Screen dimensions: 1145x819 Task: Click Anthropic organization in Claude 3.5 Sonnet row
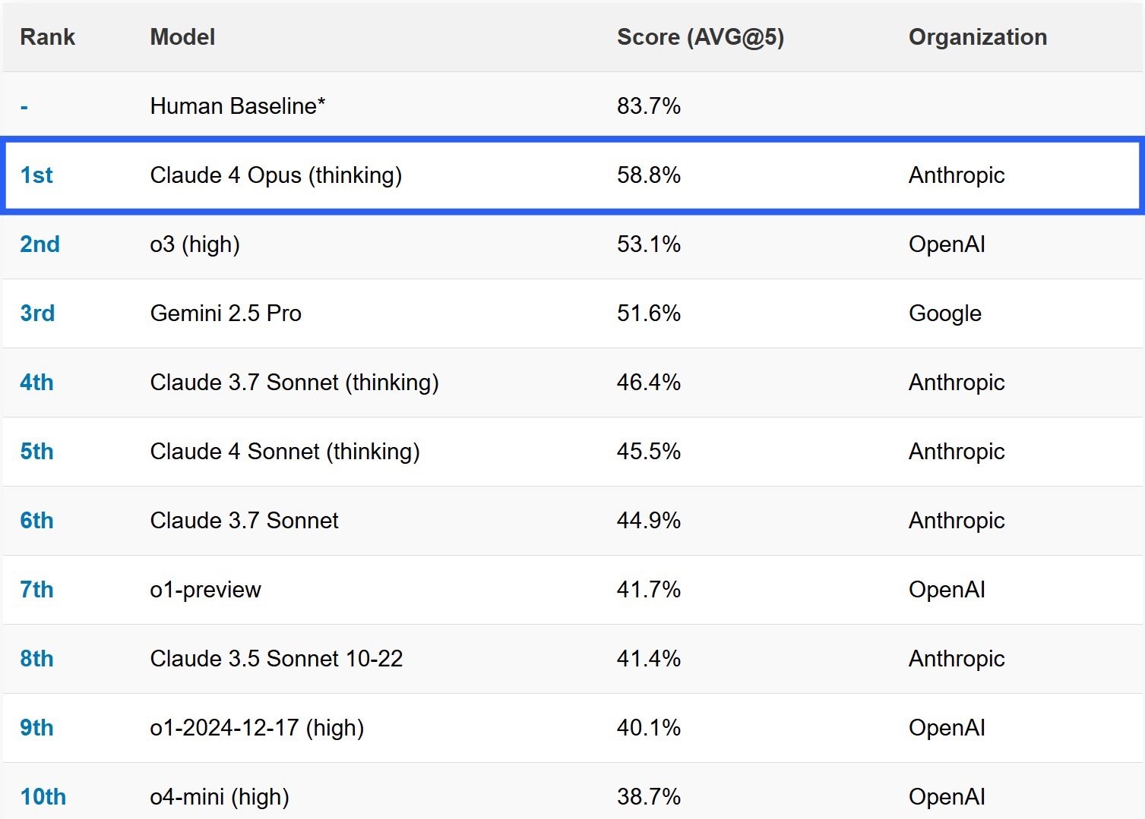pos(957,659)
